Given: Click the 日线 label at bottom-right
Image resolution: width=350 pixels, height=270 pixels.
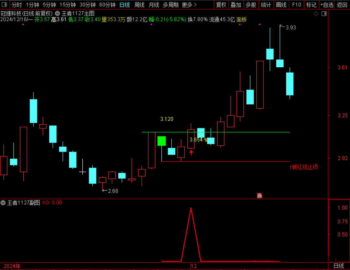Looking at the screenshot, I should pyautogui.click(x=339, y=266).
